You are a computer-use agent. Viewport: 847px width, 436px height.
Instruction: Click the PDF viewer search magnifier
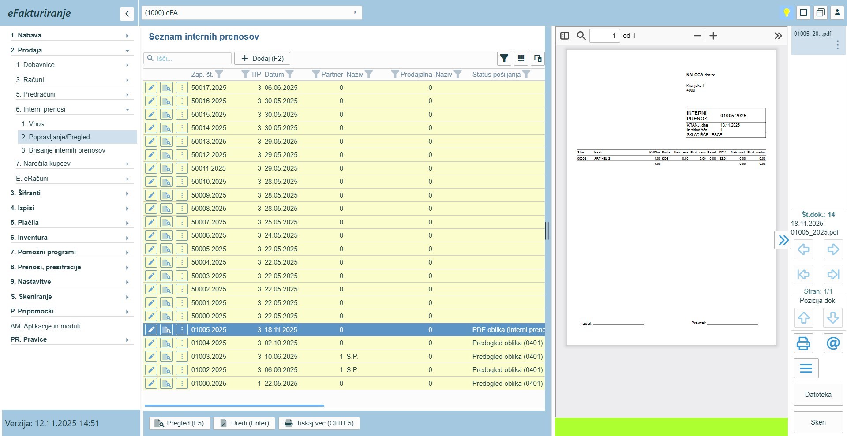coord(581,36)
